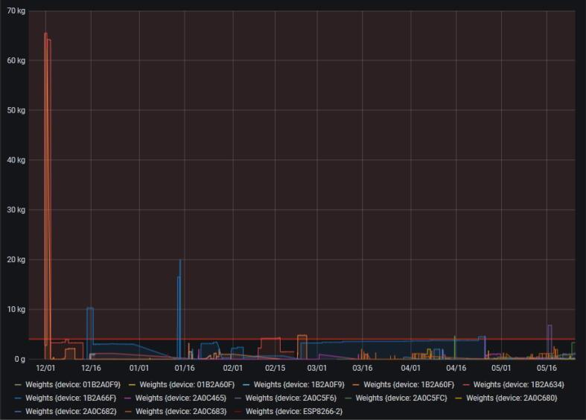Click the color line icon for 01B2A60F
The height and width of the screenshot is (420, 586).
point(133,385)
